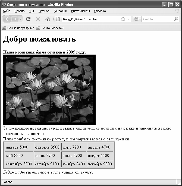Click into the Rambler search field

158,19
